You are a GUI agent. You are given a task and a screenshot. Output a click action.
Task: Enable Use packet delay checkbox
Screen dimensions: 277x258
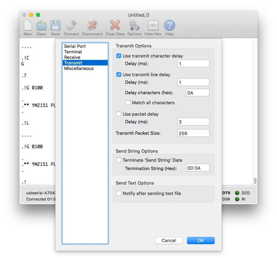point(119,114)
